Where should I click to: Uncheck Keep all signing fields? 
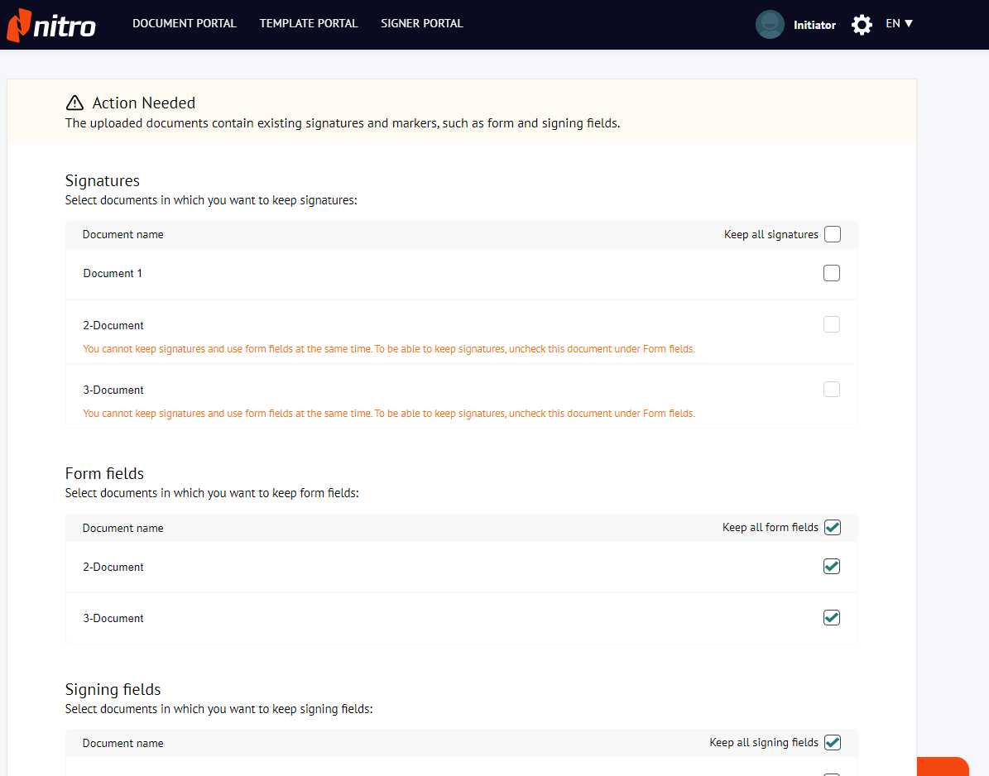click(832, 743)
